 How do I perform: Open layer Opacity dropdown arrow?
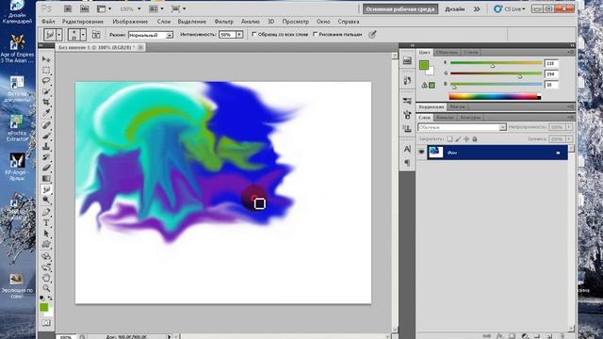click(569, 127)
